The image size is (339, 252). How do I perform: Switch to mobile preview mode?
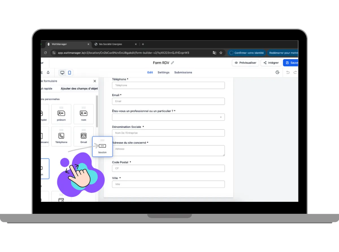pyautogui.click(x=69, y=73)
